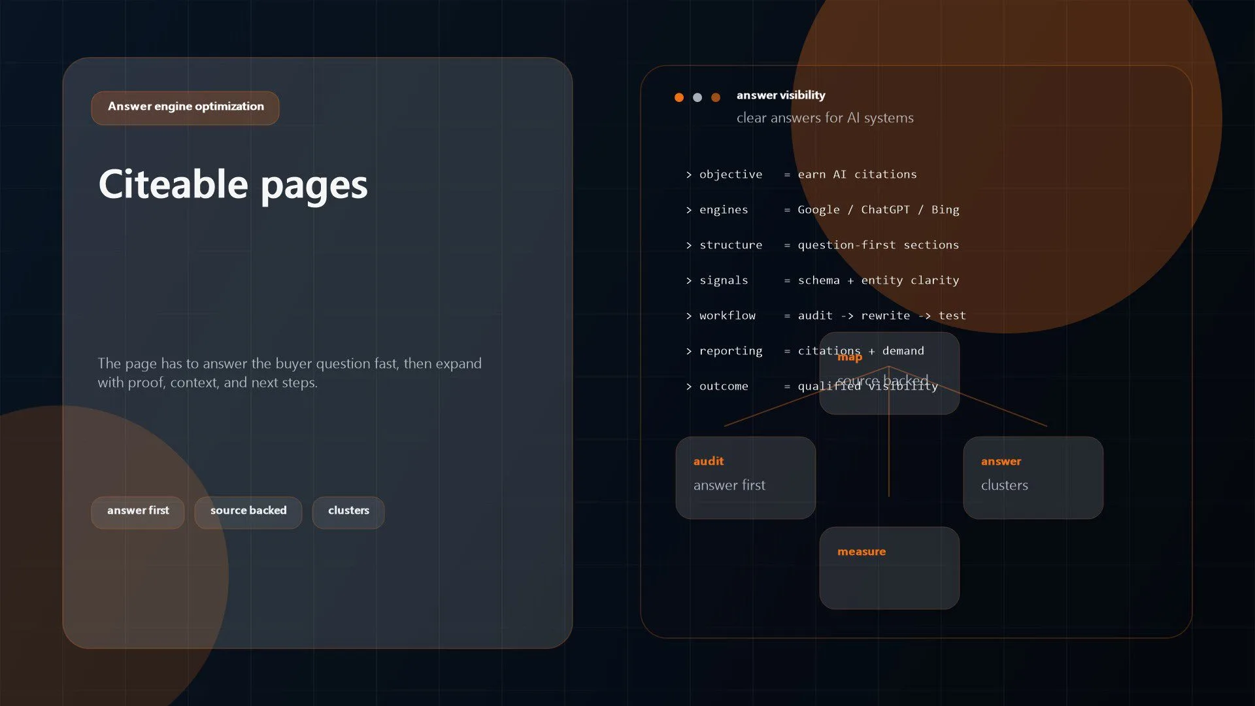Screen dimensions: 1255x706
Task: Click the 'signals' key label
Action: pos(724,280)
